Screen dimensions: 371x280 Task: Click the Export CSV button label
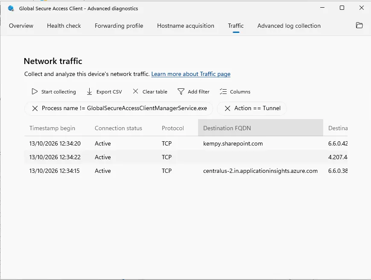109,92
